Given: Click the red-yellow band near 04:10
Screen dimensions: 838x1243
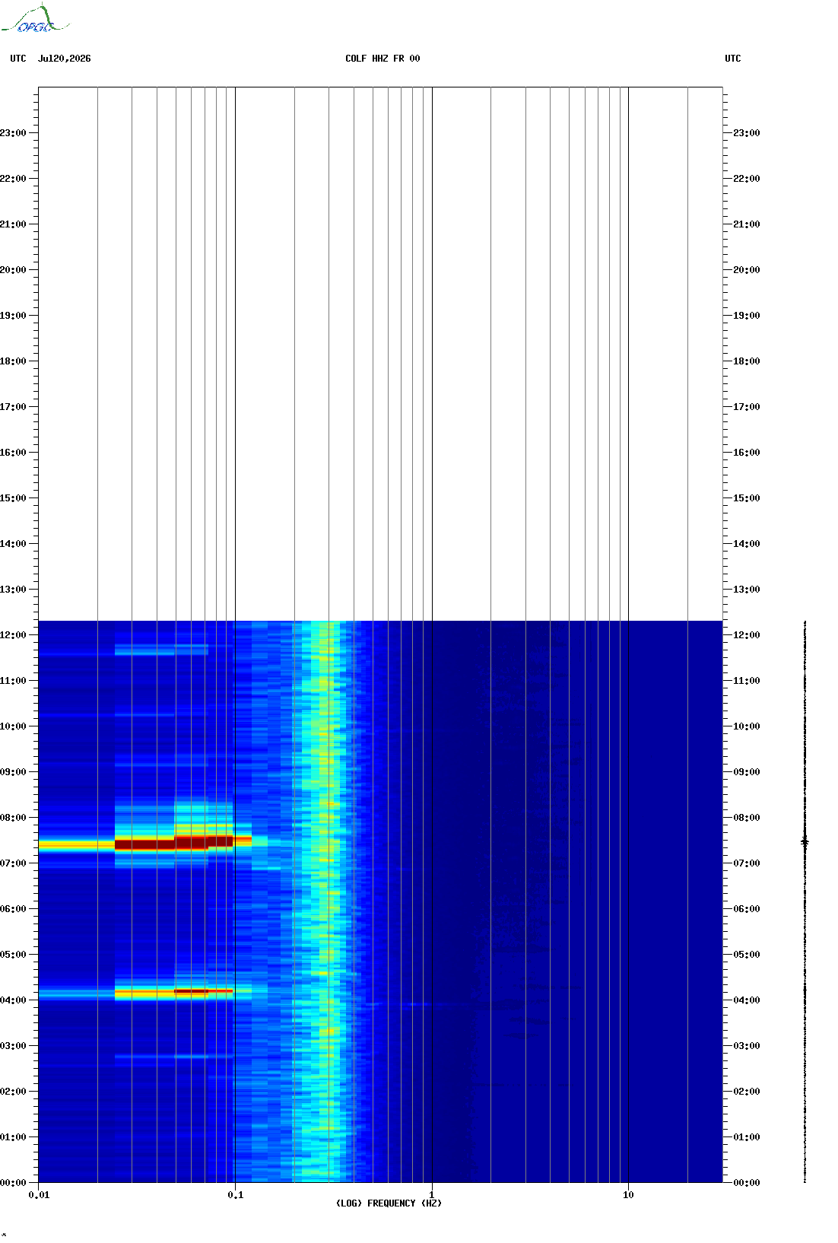Looking at the screenshot, I should 173,992.
